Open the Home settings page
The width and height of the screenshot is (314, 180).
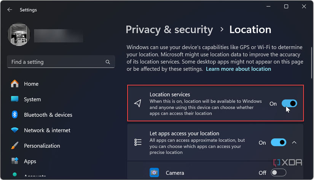pyautogui.click(x=31, y=84)
